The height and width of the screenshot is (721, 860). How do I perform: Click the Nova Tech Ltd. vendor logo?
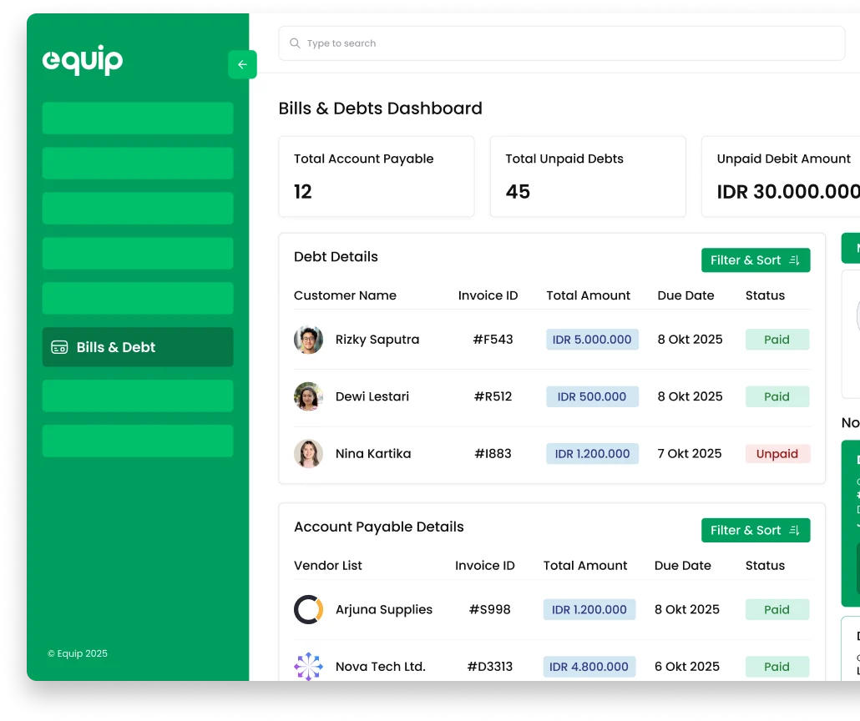coord(308,667)
